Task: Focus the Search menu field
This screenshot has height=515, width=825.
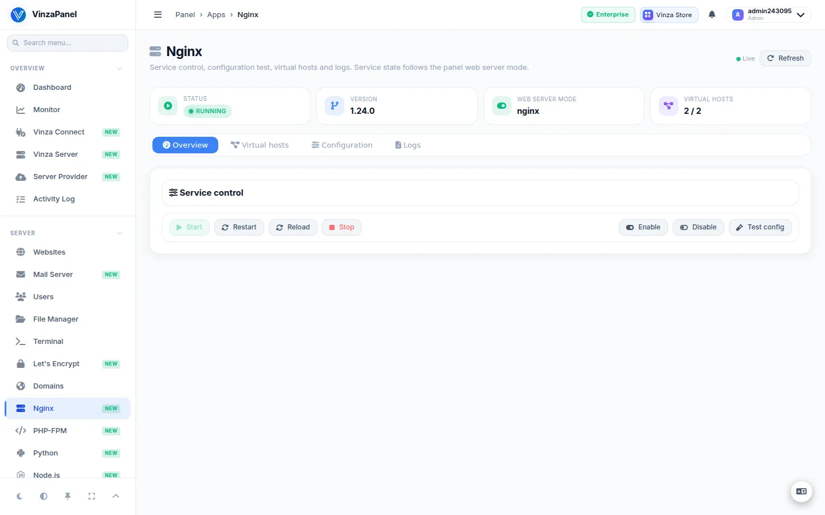Action: coord(68,43)
